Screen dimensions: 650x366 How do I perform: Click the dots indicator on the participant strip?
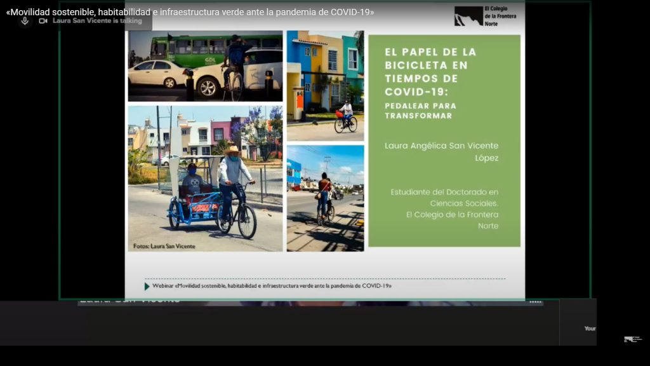(535, 302)
